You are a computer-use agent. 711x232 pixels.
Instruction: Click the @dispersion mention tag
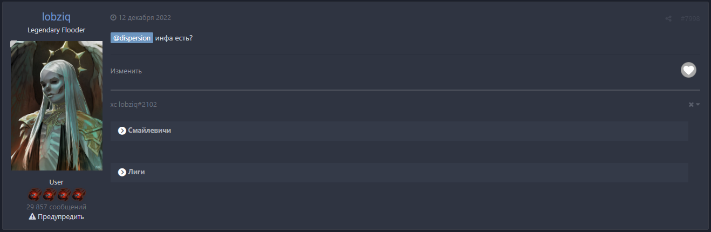pyautogui.click(x=132, y=38)
